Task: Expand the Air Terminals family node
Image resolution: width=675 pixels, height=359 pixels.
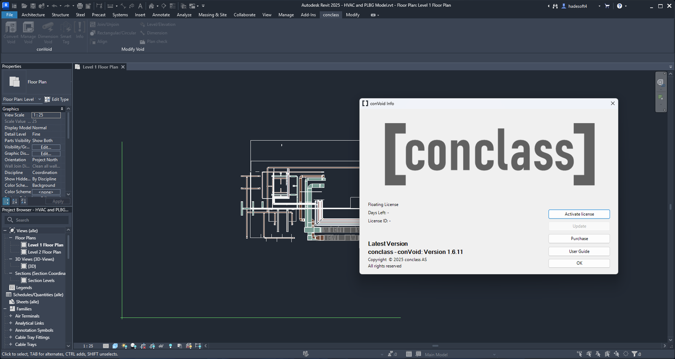Action: 11,316
